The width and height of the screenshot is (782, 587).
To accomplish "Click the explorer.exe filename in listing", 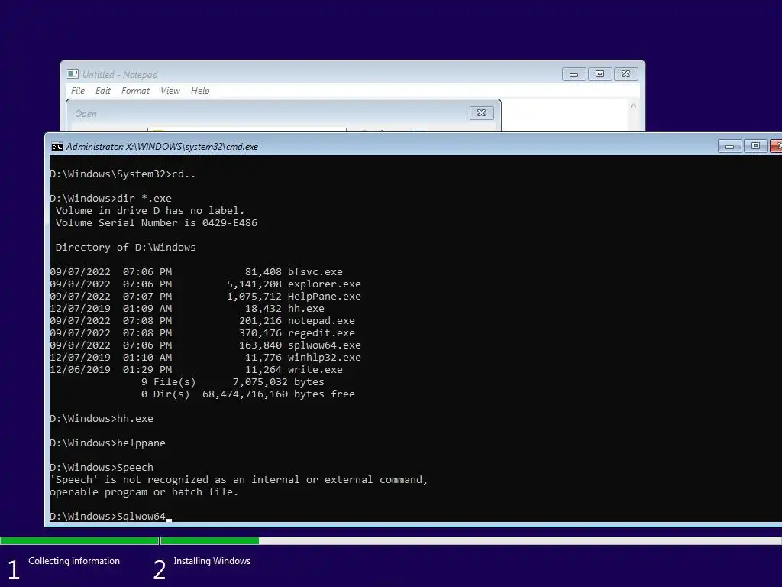I will [x=324, y=284].
